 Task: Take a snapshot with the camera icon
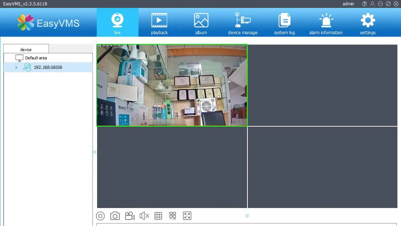(115, 216)
